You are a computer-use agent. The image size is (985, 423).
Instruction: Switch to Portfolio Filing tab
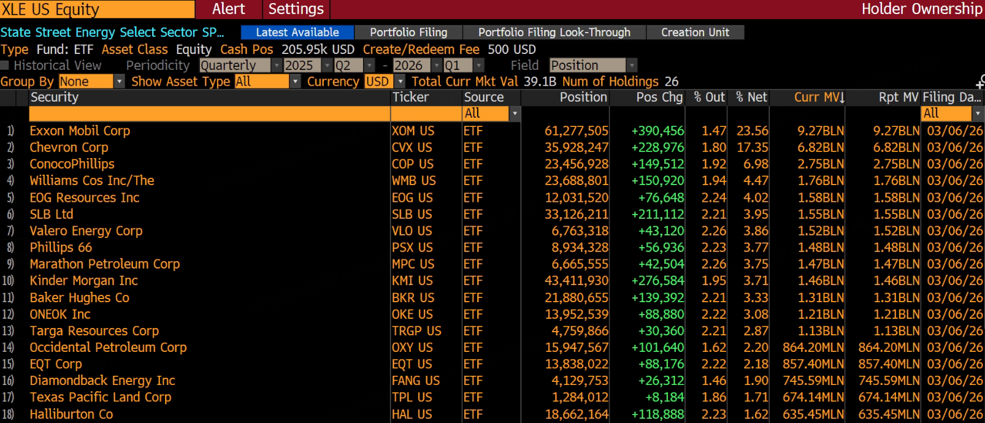click(x=408, y=32)
